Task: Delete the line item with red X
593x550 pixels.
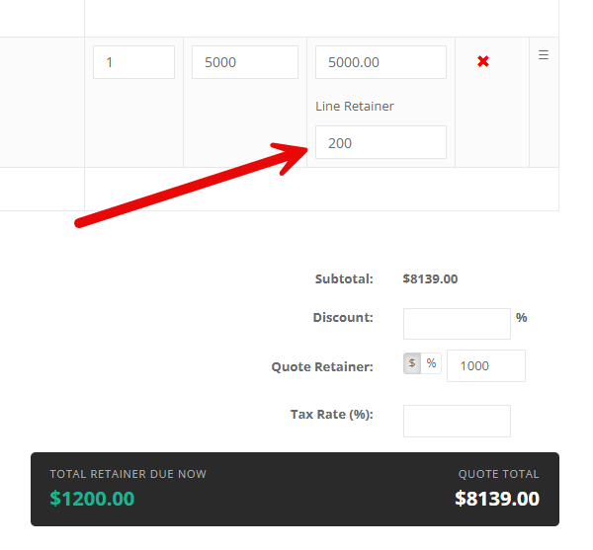Action: tap(483, 61)
